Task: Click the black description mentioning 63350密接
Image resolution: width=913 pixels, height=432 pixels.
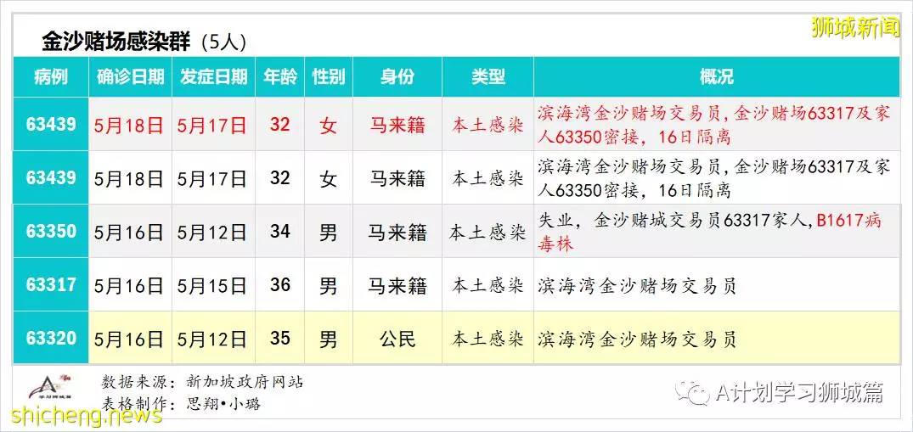Action: tap(714, 178)
